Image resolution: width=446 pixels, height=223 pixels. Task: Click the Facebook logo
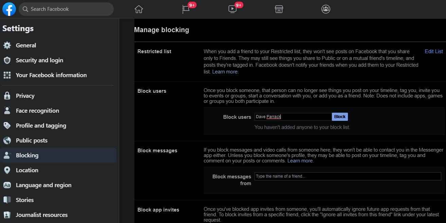pyautogui.click(x=9, y=9)
